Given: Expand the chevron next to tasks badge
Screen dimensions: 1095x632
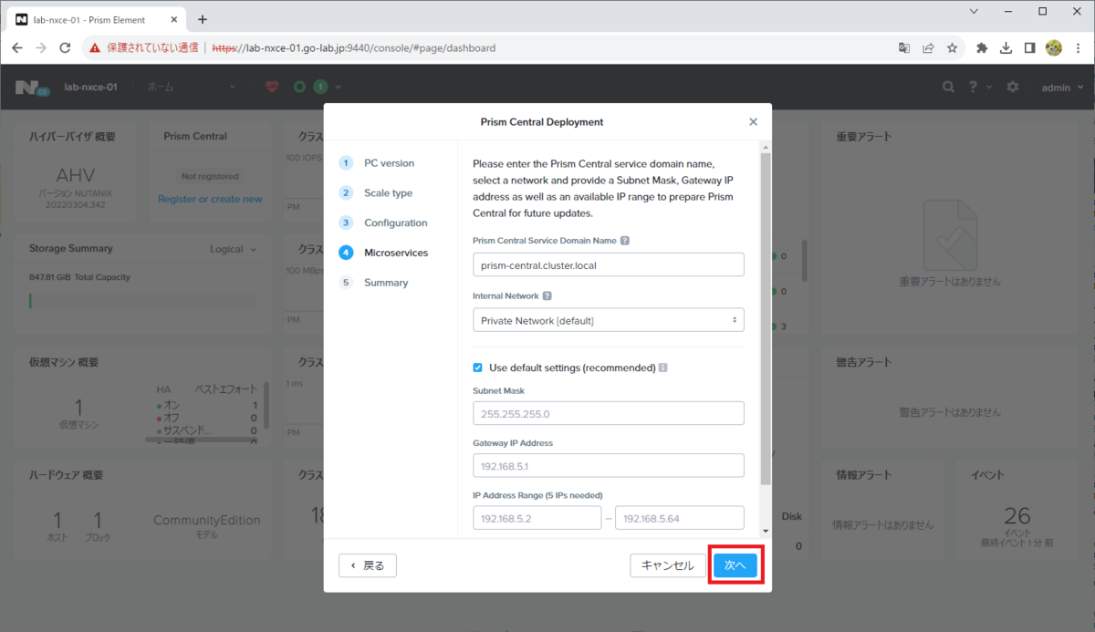Looking at the screenshot, I should (x=339, y=87).
